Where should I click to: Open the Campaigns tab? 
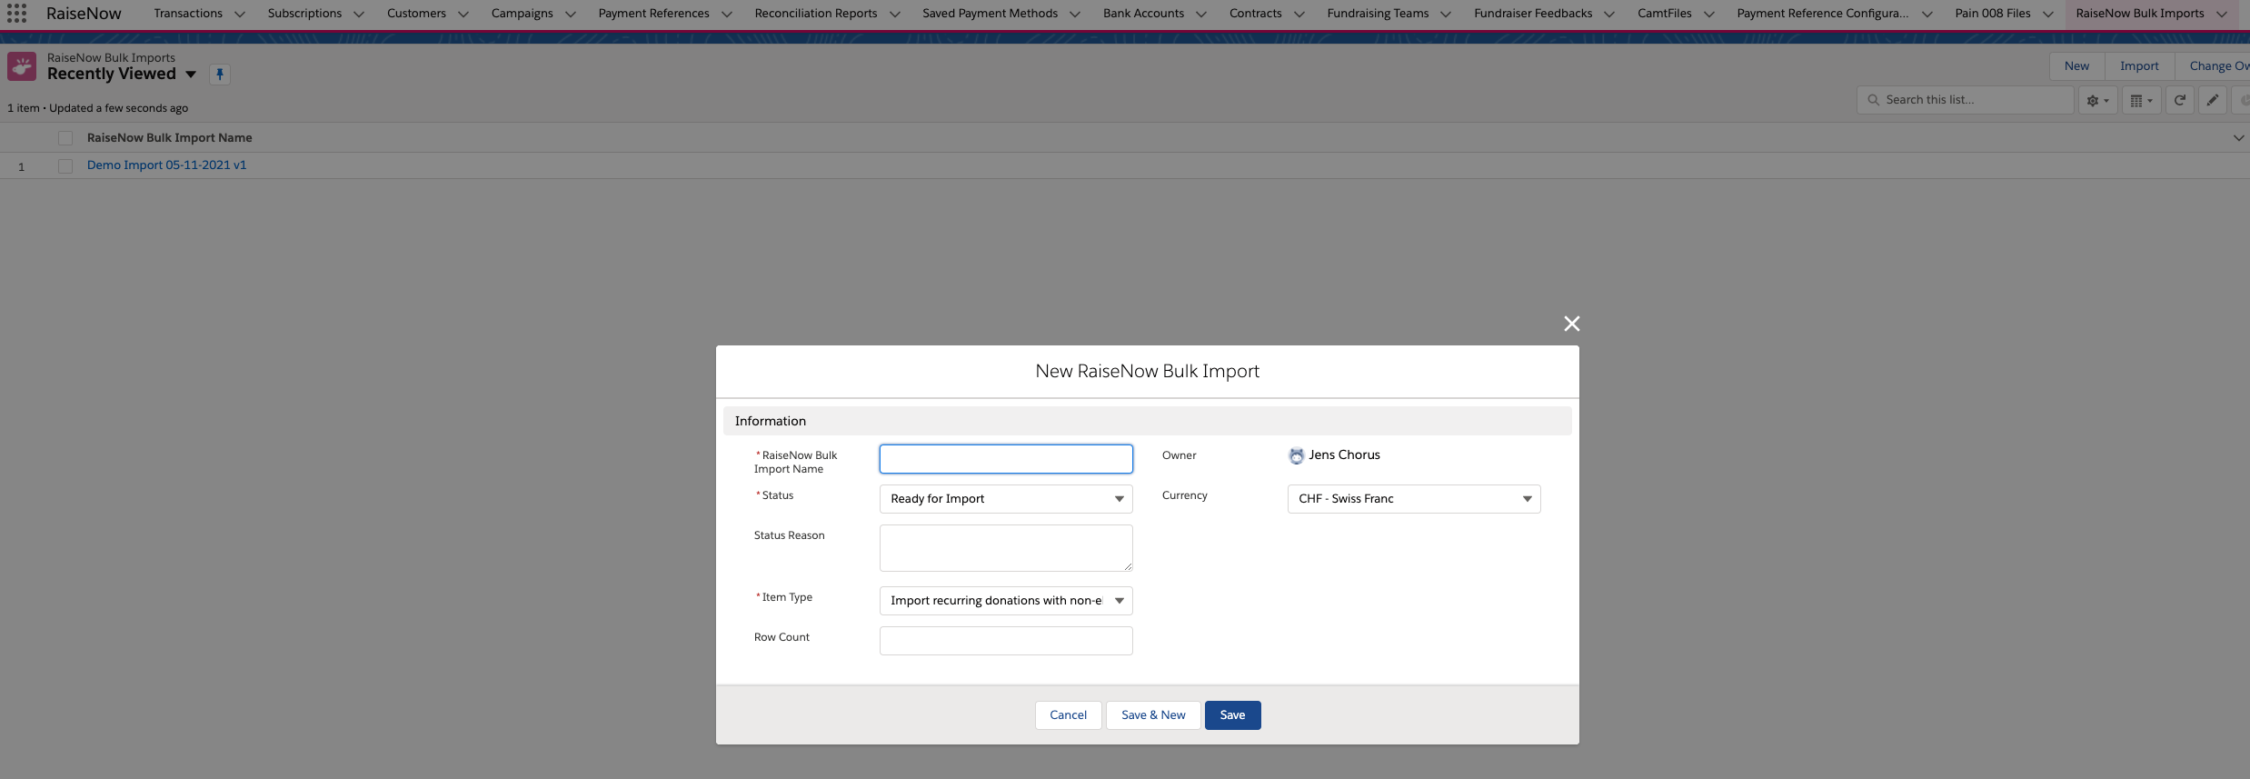click(x=522, y=14)
